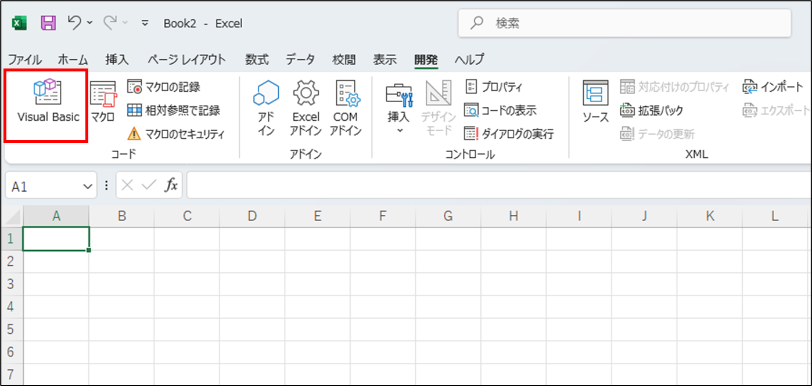Screen dimensions: 812x386
Task: Select column H header
Action: 513,216
